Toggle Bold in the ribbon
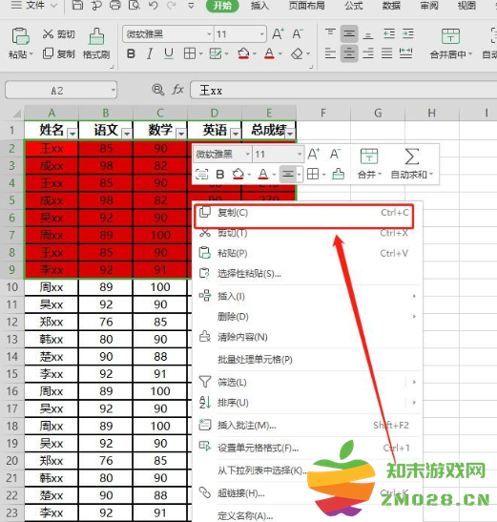Image resolution: width=497 pixels, height=522 pixels. [x=131, y=53]
